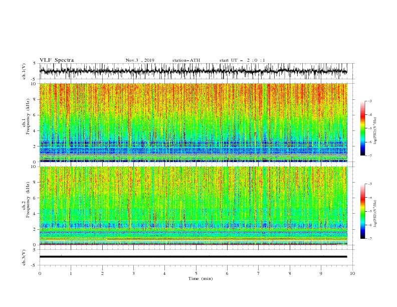This screenshot has width=397, height=307.
Task: Click the 'VLF Spectra' title text
Action: (57, 60)
